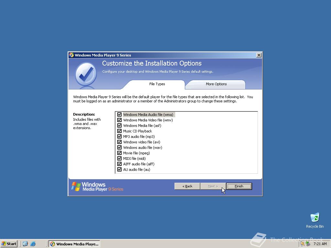
Task: Click the Windows Media Player title bar icon
Action: pos(71,55)
